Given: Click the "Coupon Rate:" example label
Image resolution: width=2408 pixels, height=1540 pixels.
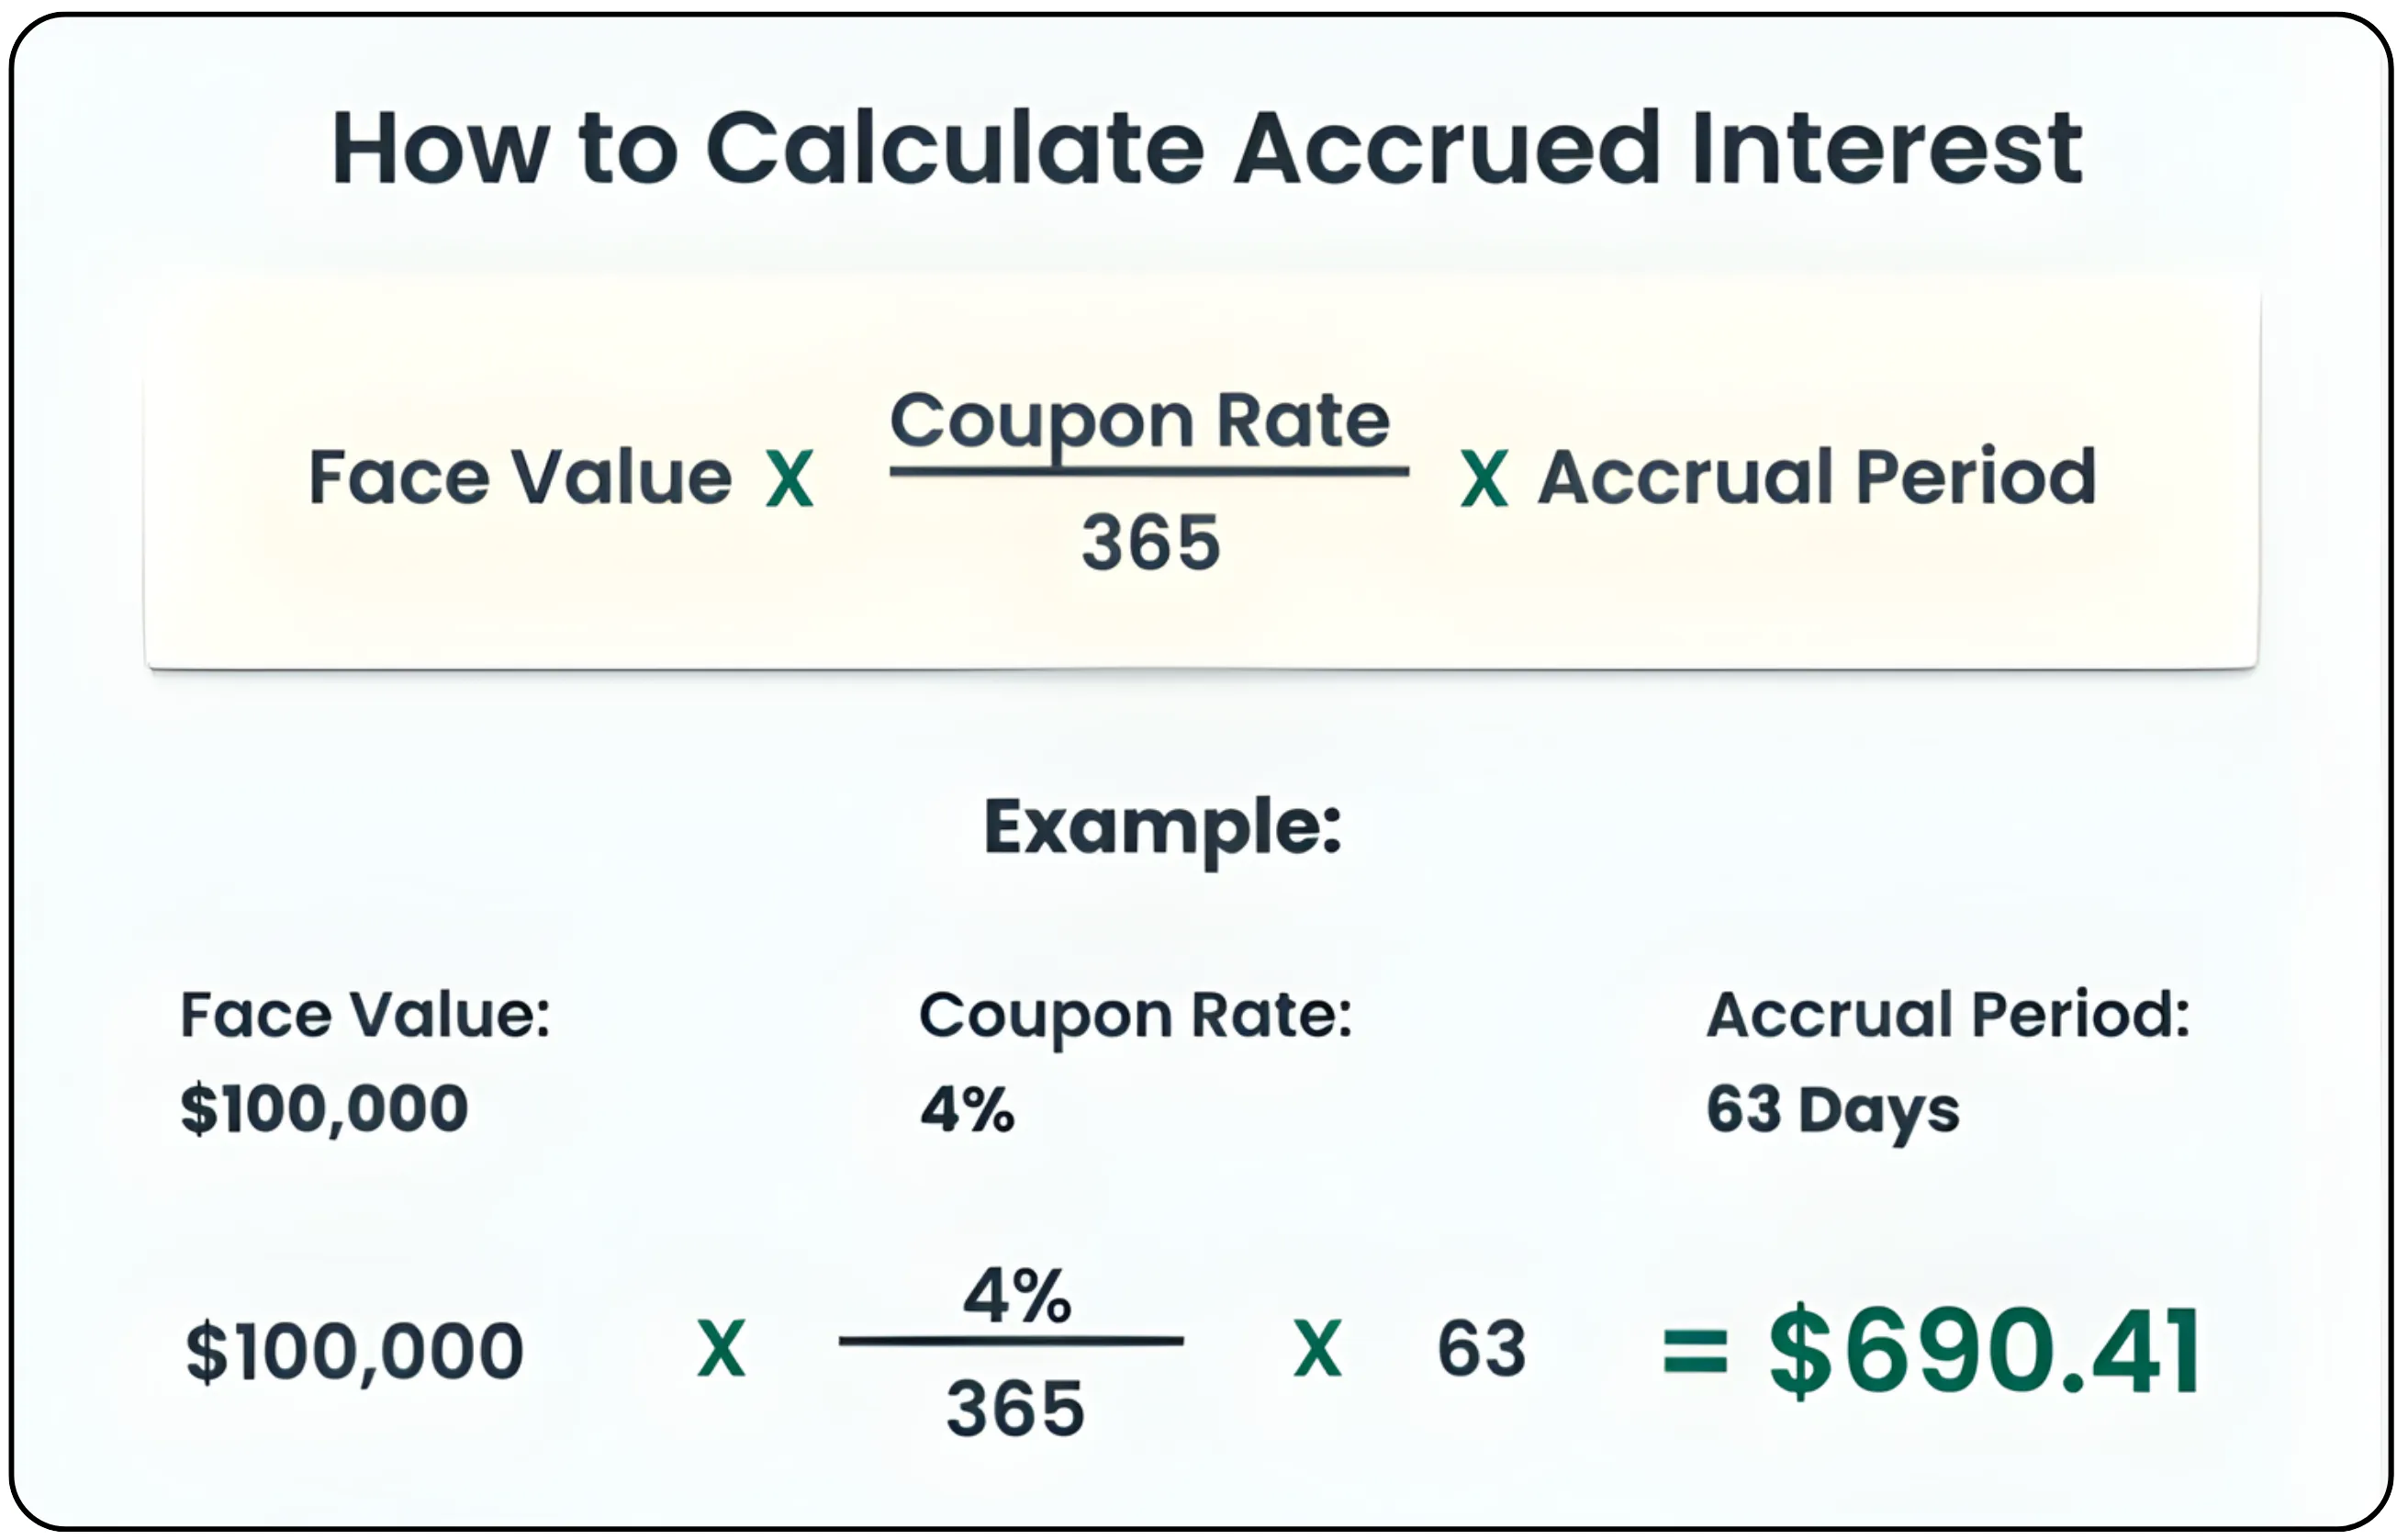Looking at the screenshot, I should [1135, 1017].
